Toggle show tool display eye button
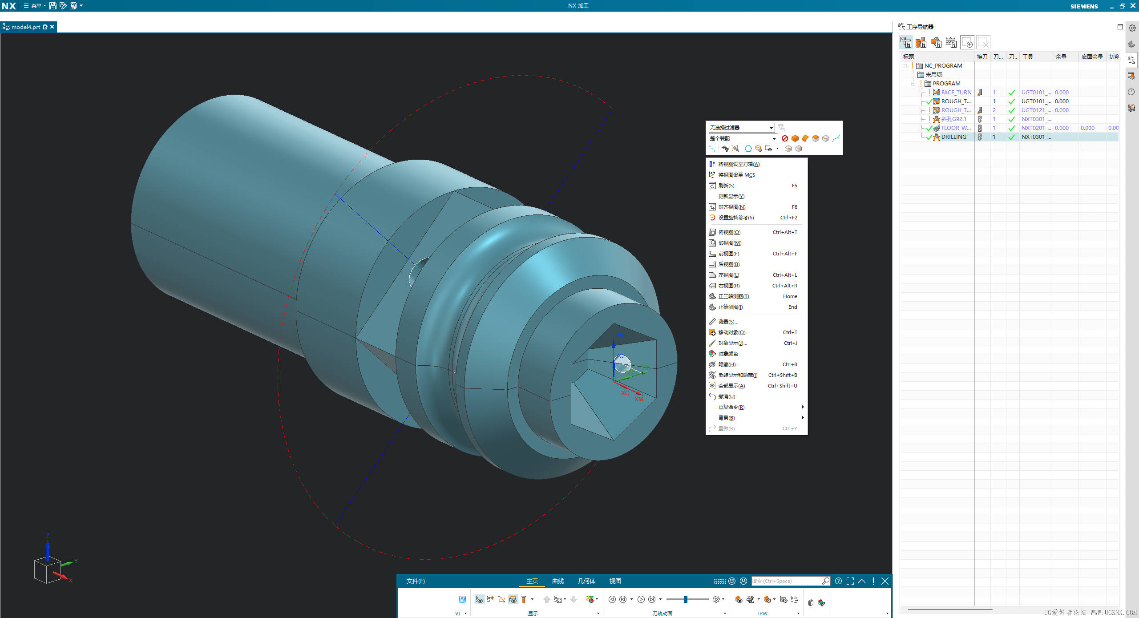The height and width of the screenshot is (618, 1139). tap(513, 599)
